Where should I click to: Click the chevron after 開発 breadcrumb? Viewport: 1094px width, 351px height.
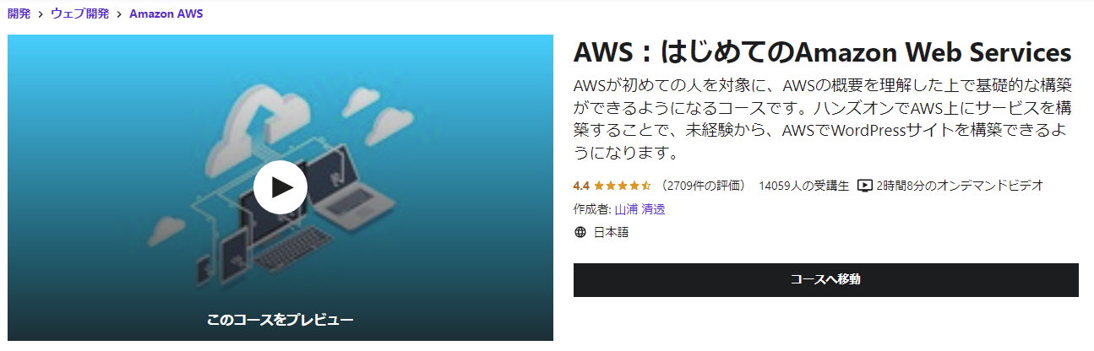point(39,14)
